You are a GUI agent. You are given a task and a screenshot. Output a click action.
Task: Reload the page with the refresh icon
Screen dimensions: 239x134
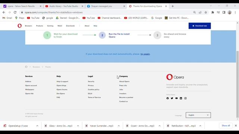pos(15,12)
